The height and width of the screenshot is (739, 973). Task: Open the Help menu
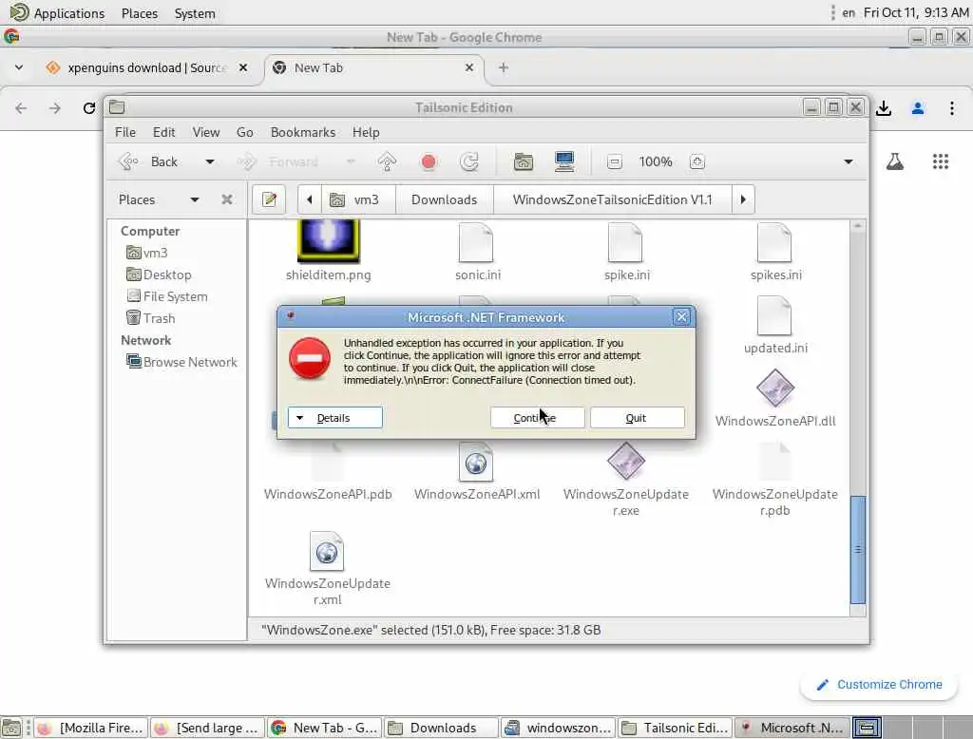[366, 132]
